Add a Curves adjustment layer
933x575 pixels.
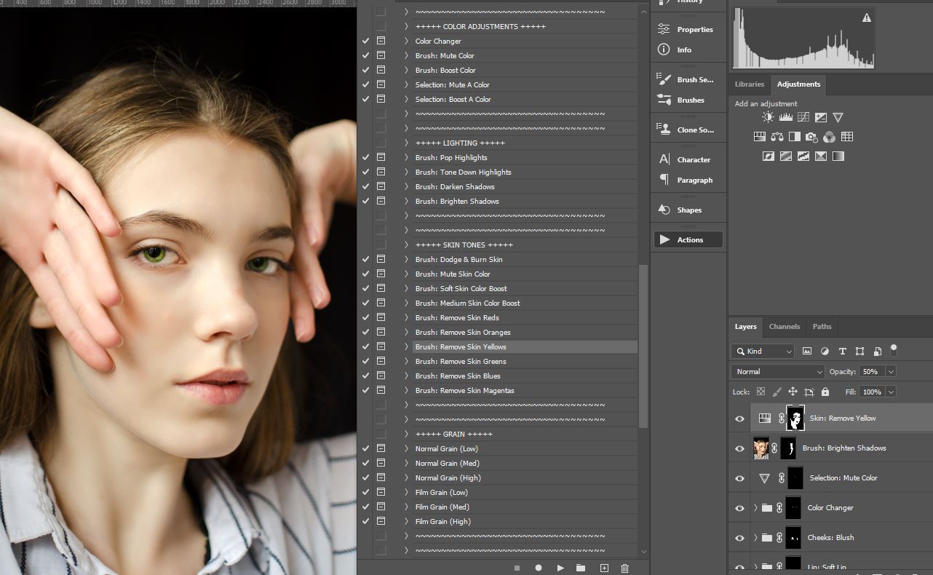803,117
